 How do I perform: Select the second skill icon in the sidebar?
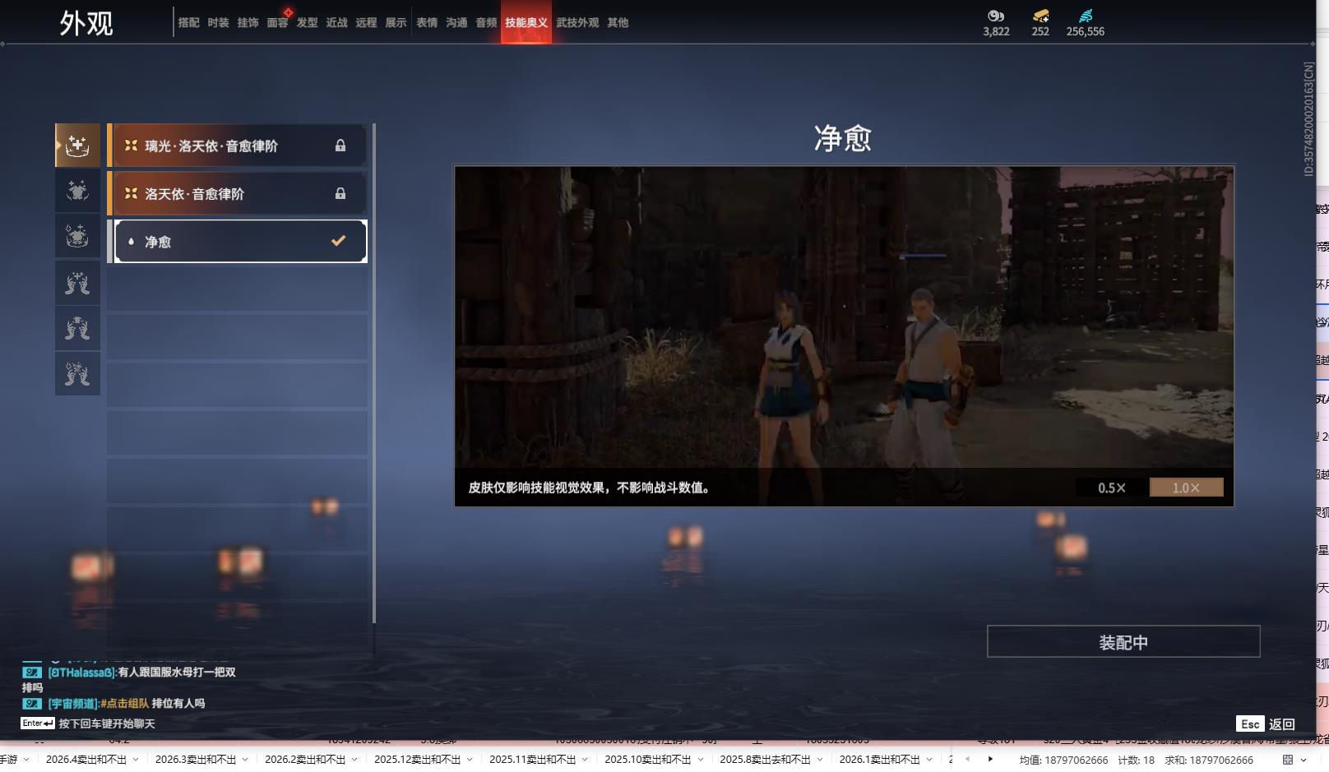(77, 191)
